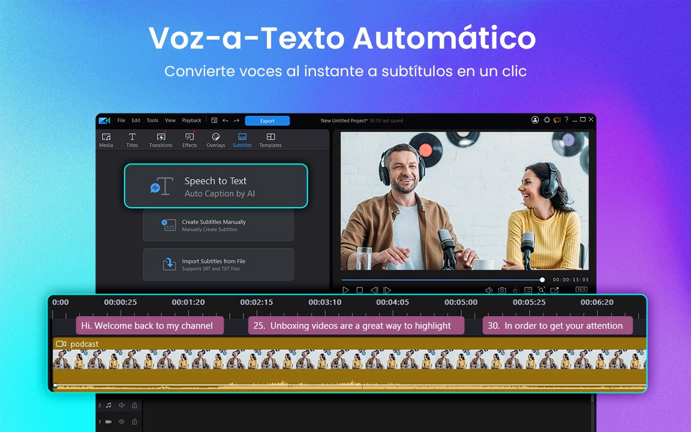The height and width of the screenshot is (432, 691).
Task: Play the preview video
Action: (346, 290)
